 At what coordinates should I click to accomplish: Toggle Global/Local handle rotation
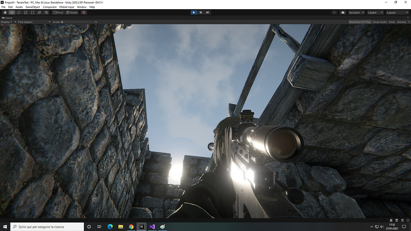tap(72, 12)
